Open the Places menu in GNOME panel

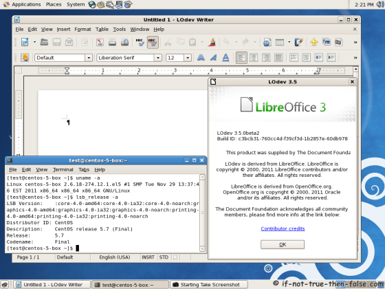54,4
